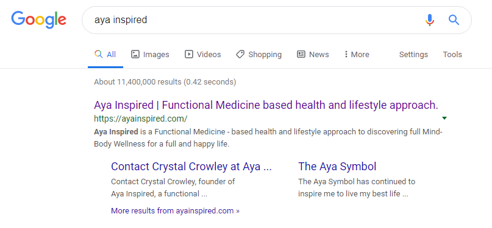The height and width of the screenshot is (228, 492).
Task: Select the All results tab
Action: [105, 55]
